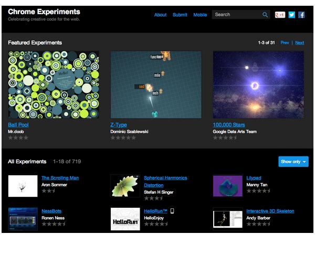Open the Z-Type thumbnail image
This screenshot has height=268, width=336.
pos(156,85)
